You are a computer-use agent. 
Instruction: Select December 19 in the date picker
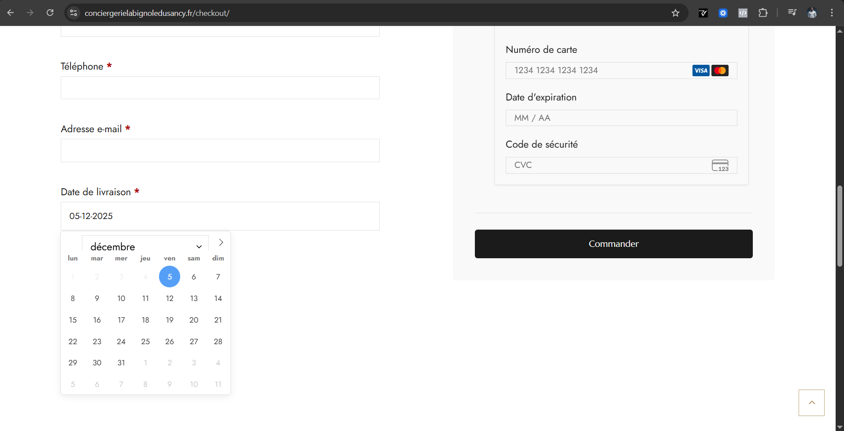[170, 320]
